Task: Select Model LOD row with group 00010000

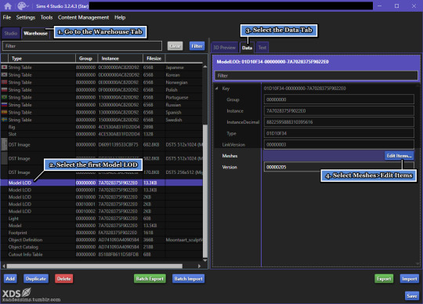Action: (x=101, y=197)
